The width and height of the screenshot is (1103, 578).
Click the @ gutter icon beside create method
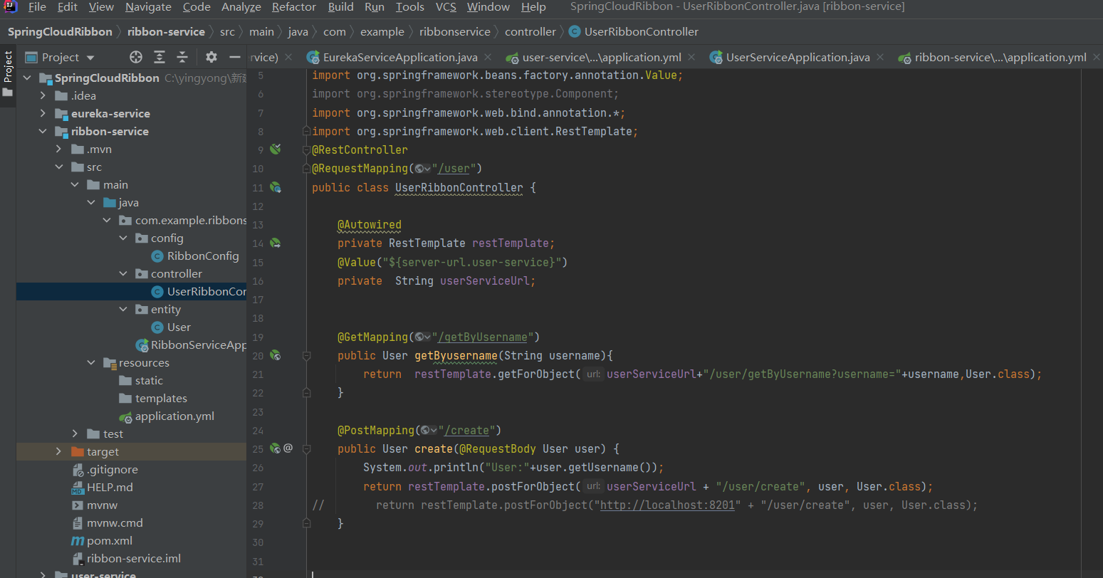point(288,448)
